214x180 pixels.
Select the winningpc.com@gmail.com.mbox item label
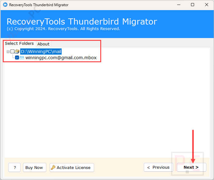tap(61, 58)
